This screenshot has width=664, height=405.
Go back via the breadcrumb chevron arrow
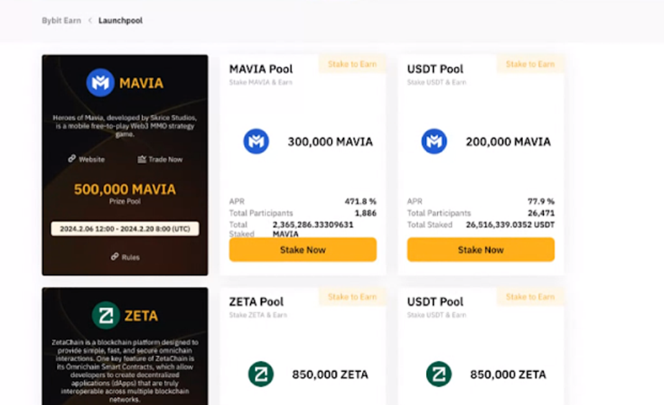90,20
